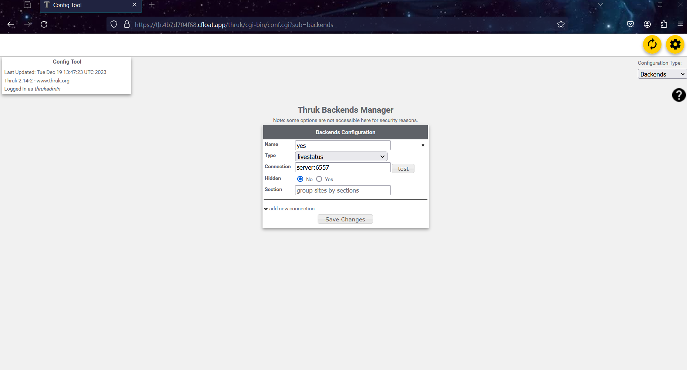Click the Connection field server:6557

tap(343, 167)
